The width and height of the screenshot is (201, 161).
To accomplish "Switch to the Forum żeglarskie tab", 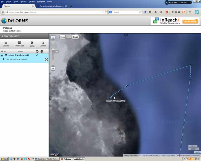I will click(x=53, y=6).
